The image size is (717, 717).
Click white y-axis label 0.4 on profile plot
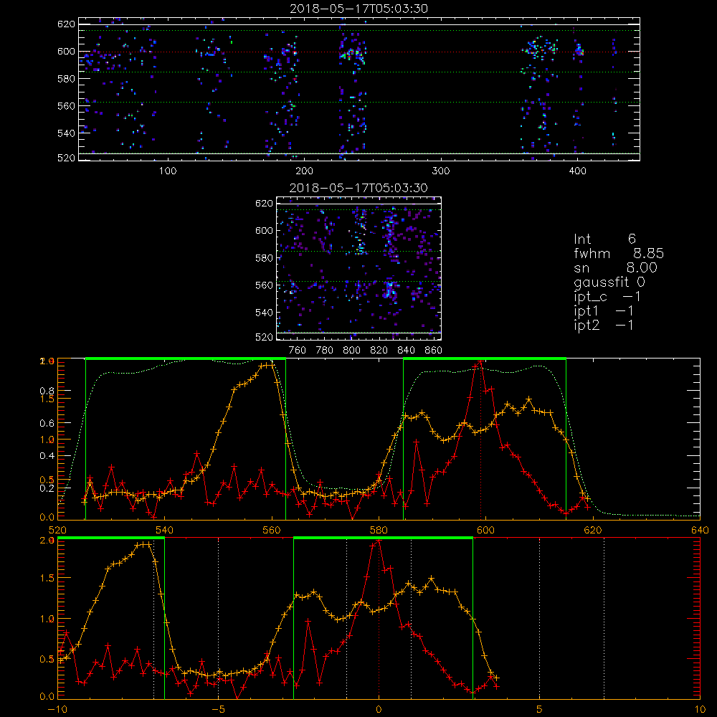click(x=47, y=455)
